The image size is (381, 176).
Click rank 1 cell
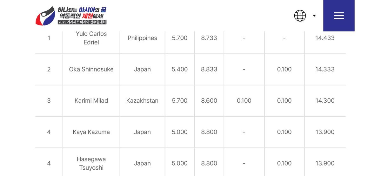(x=49, y=38)
